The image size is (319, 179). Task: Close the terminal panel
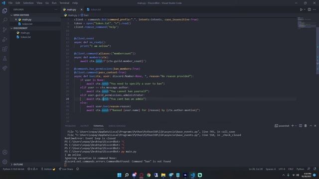click(x=315, y=126)
